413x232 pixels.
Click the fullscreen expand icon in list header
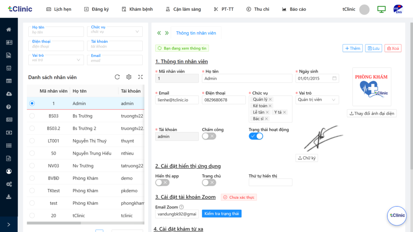140,77
